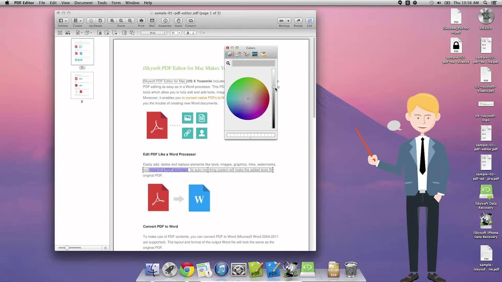The image size is (502, 282).
Task: Select the Hand tool
Action: (x=178, y=20)
